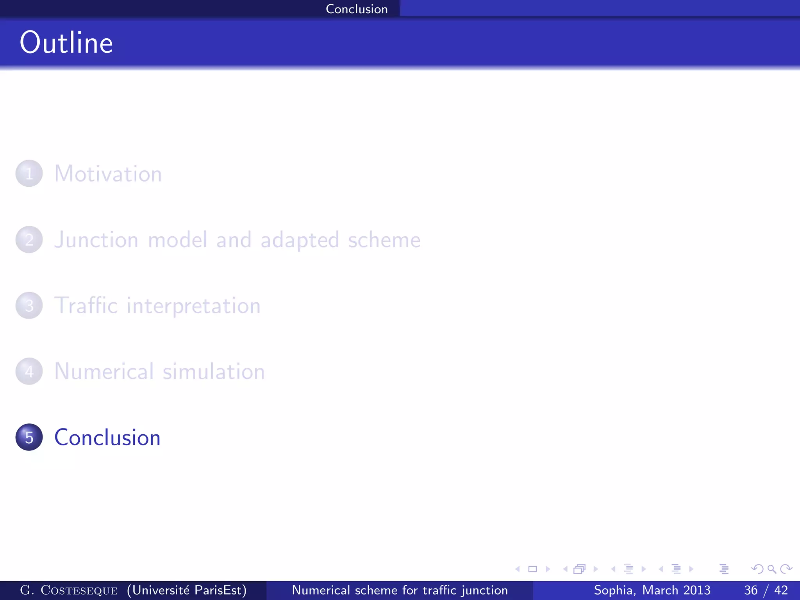800x600 pixels.
Task: Click the magnifier search icon
Action: tap(772, 569)
